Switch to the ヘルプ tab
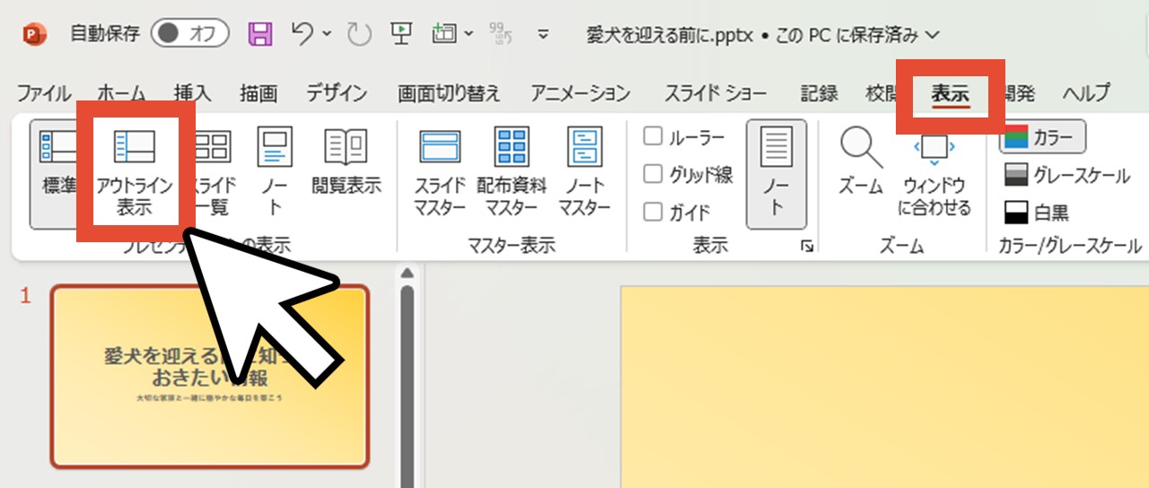The height and width of the screenshot is (488, 1149). coord(1086,92)
